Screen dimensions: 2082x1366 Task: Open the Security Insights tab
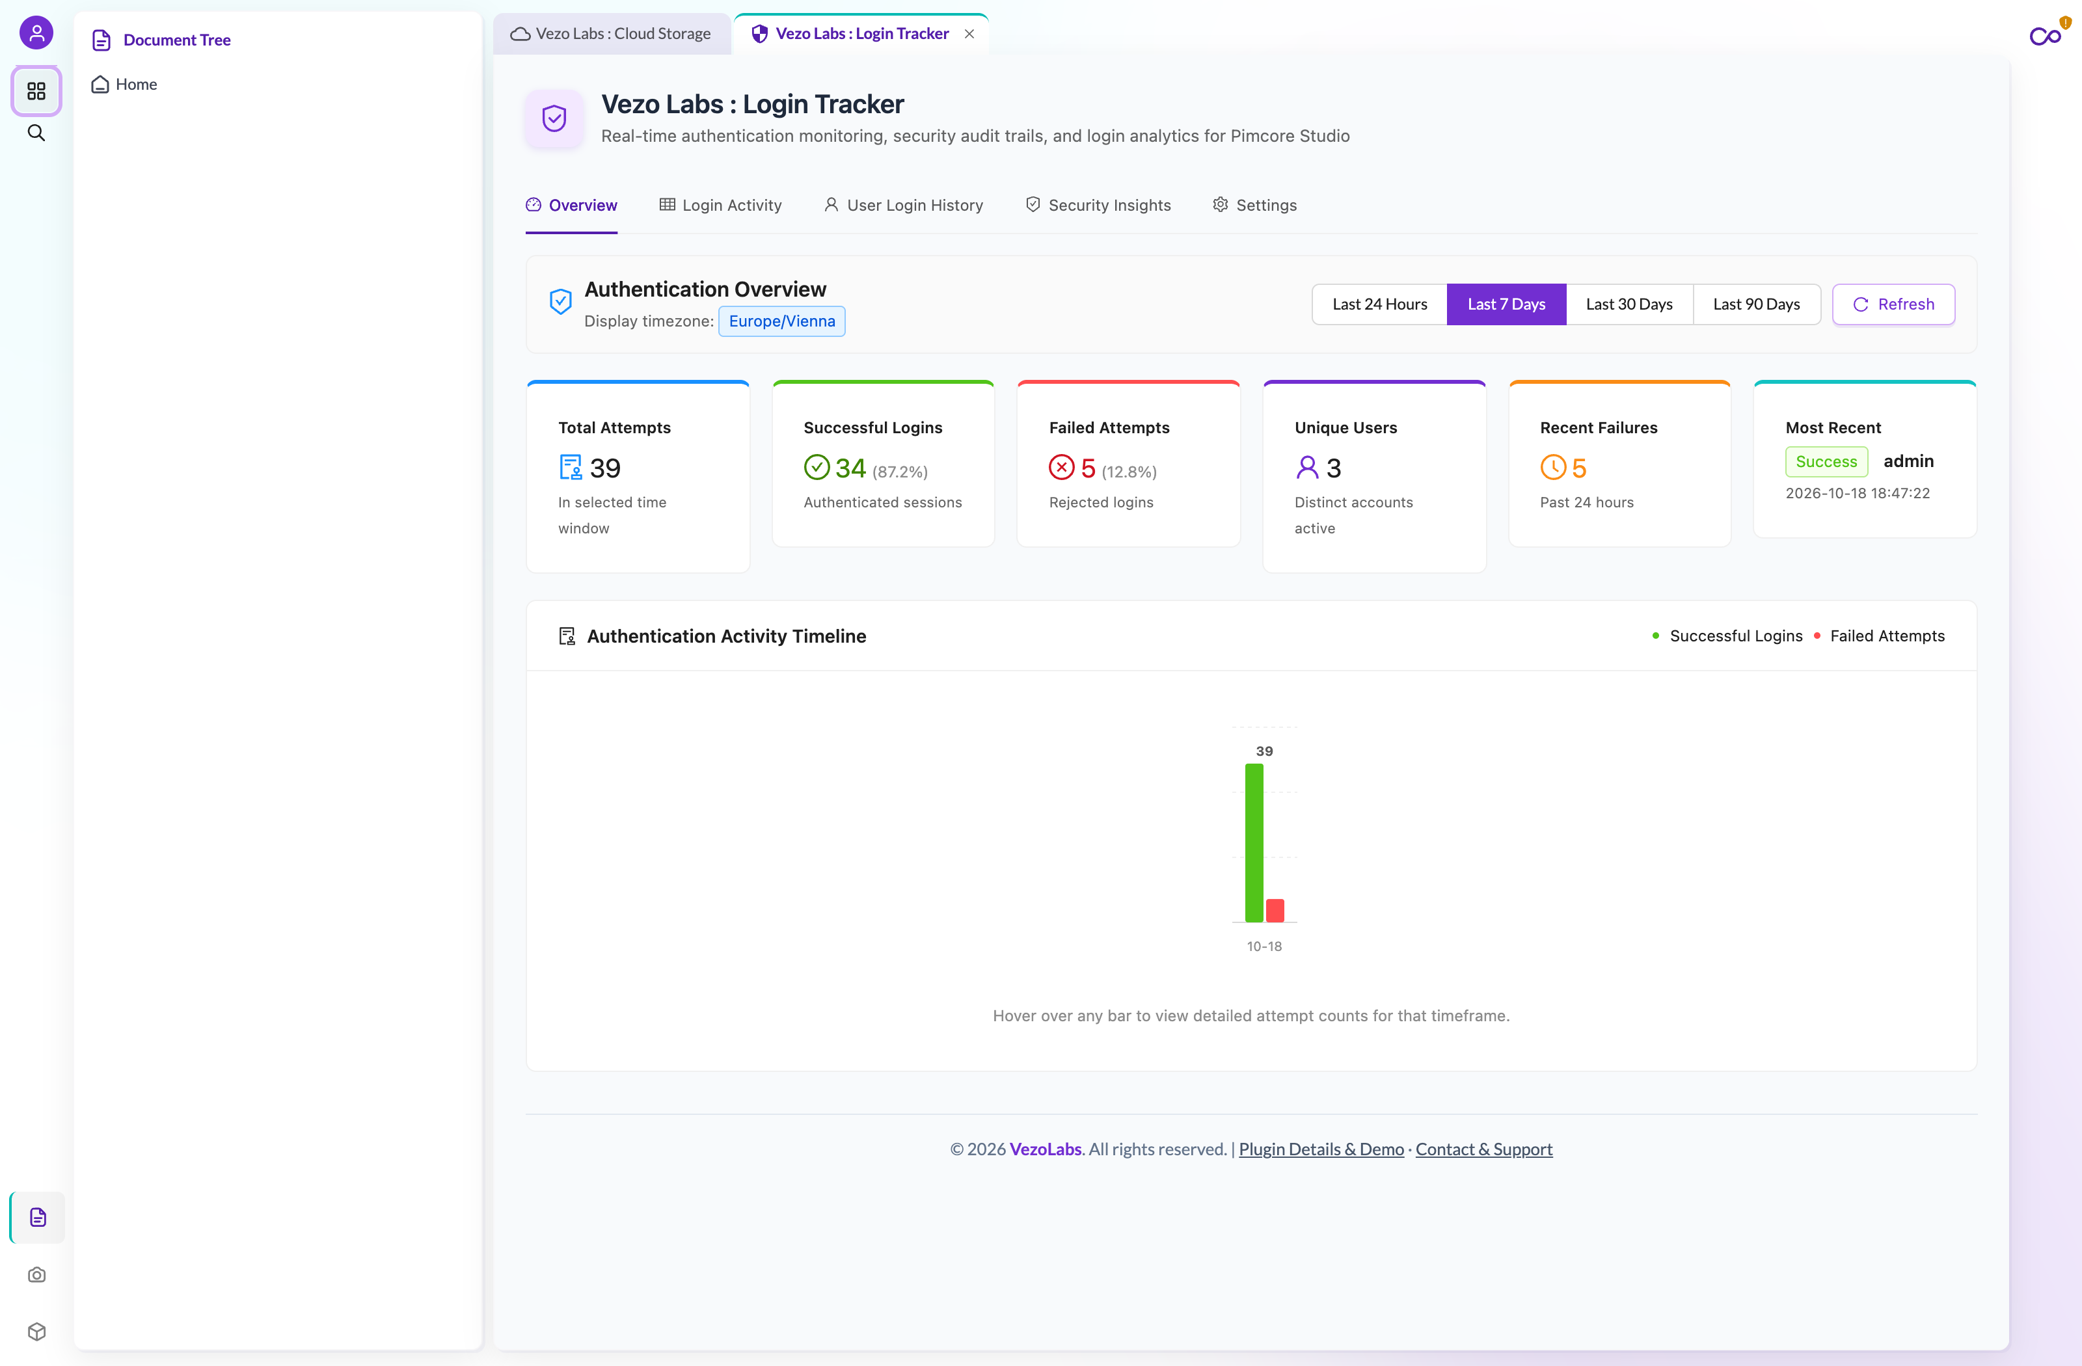tap(1098, 205)
